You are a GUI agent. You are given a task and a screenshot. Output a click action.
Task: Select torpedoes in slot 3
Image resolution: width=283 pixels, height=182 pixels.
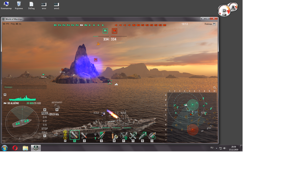click(101, 135)
